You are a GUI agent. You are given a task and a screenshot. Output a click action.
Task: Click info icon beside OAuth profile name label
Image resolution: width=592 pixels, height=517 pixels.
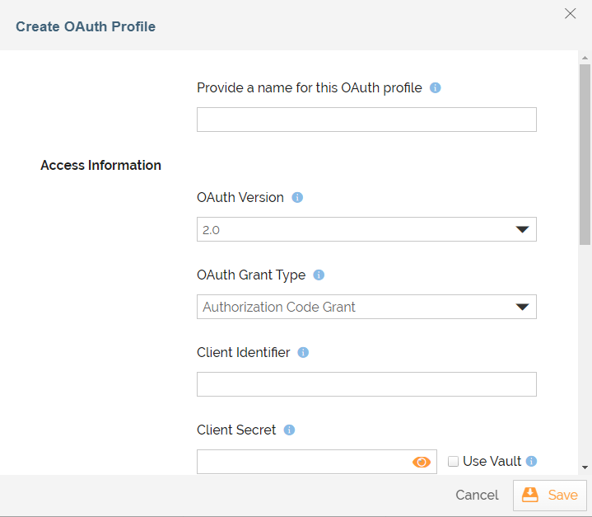tap(436, 87)
